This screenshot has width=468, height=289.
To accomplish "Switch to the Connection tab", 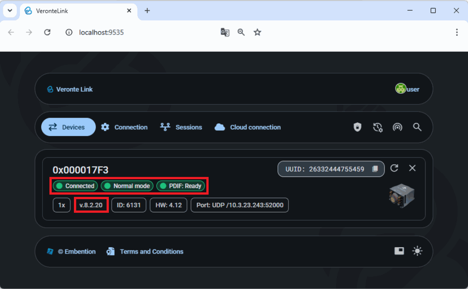I will 124,127.
